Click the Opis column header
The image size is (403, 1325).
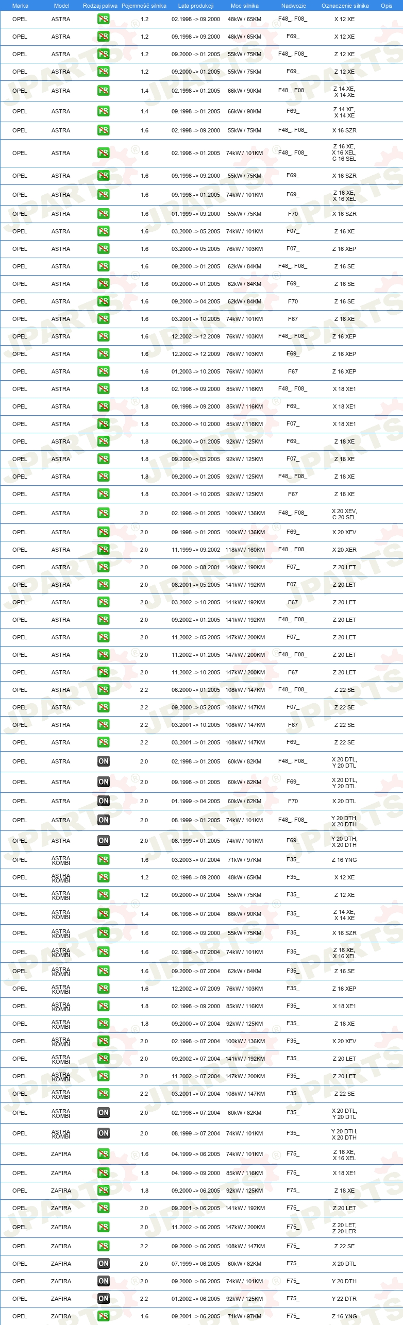click(387, 6)
